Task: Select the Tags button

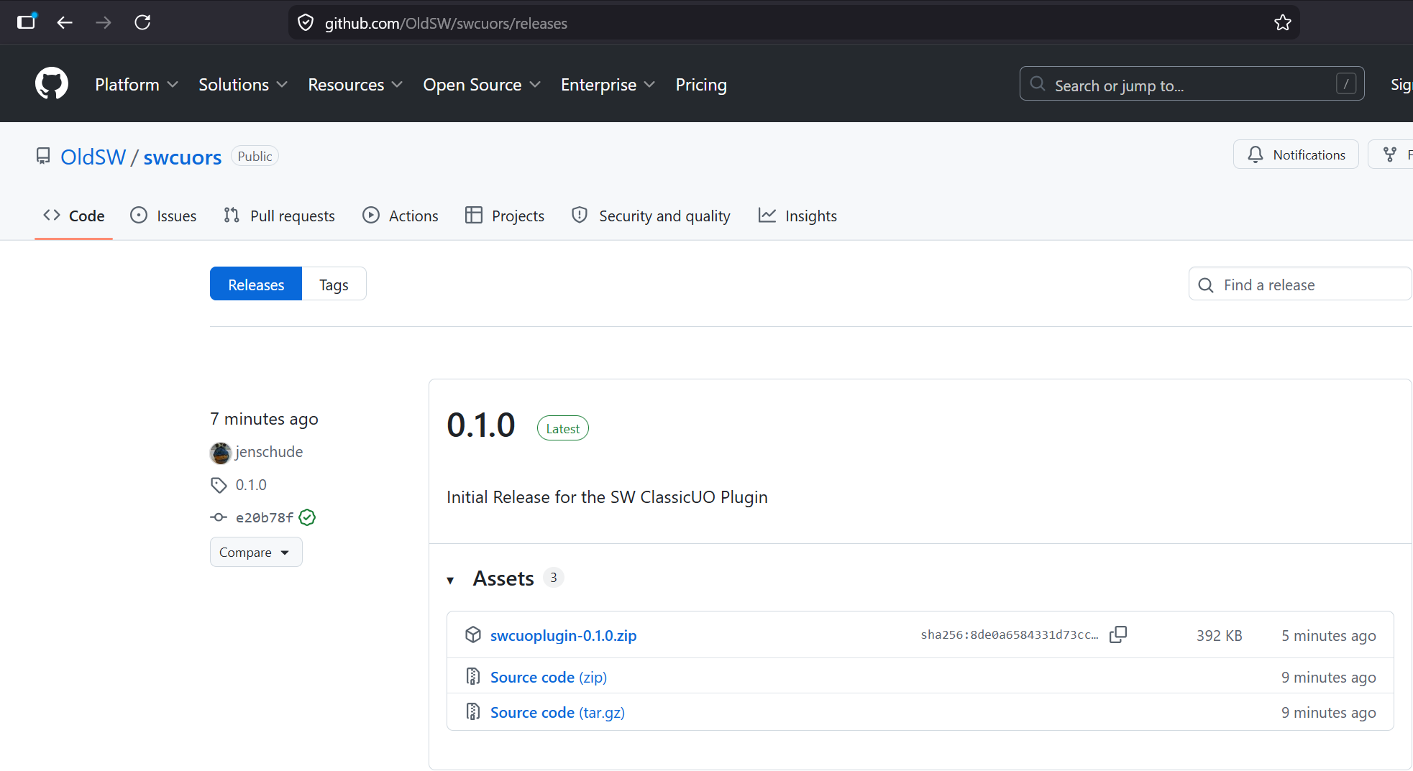Action: click(334, 285)
